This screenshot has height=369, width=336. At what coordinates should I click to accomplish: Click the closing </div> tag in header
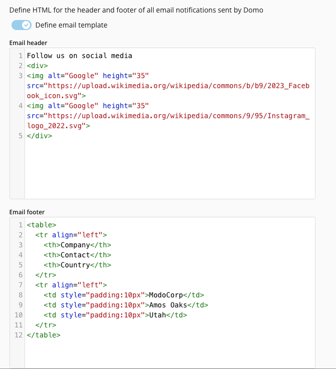click(40, 136)
